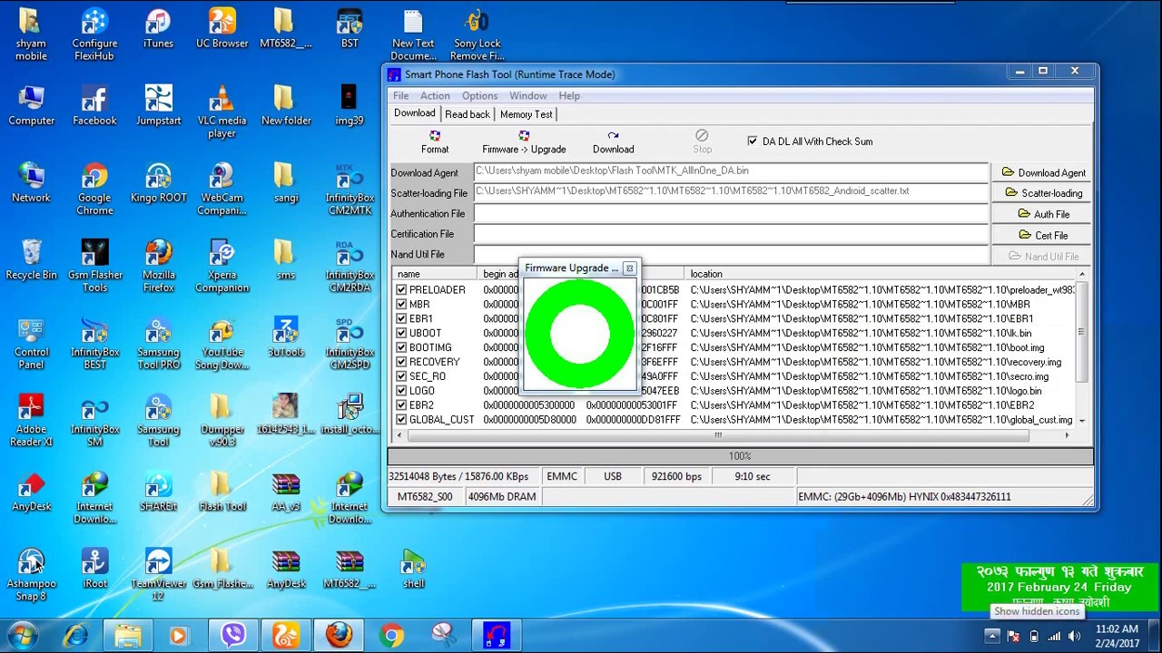Open the File menu
This screenshot has height=653, width=1162.
point(400,95)
